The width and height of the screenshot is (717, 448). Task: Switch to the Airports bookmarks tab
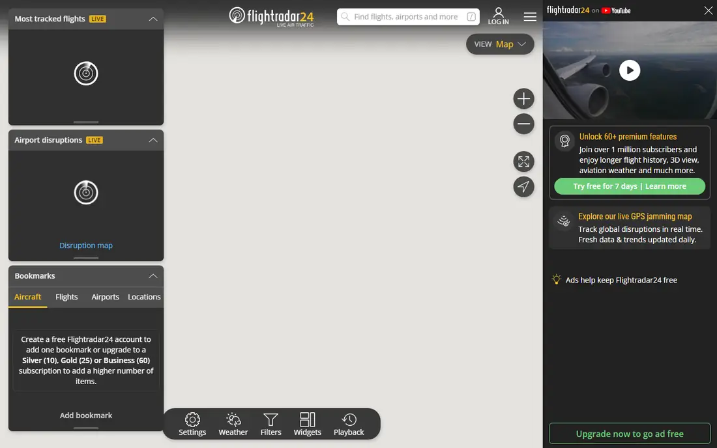point(105,297)
